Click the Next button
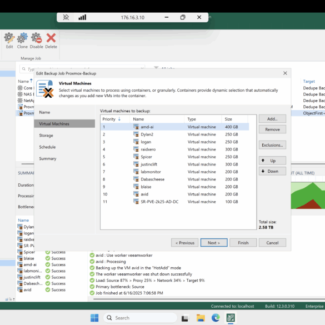 214,243
